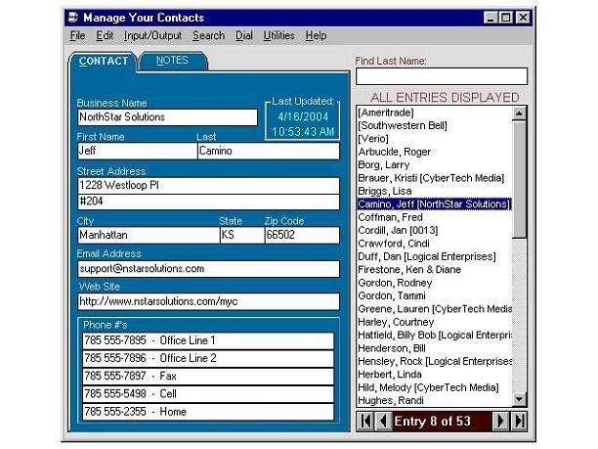Click the Email Address field
The image size is (598, 449).
tap(208, 268)
